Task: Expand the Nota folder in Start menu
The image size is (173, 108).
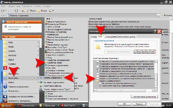Action: coord(21,42)
